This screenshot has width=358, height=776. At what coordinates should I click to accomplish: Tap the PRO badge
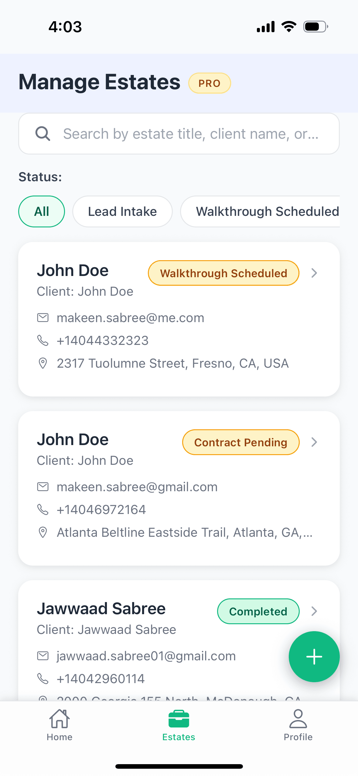click(x=210, y=83)
